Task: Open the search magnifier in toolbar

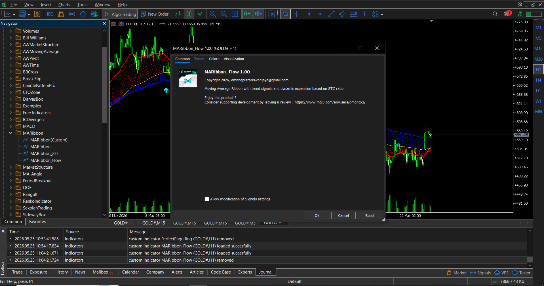Action: (495, 14)
